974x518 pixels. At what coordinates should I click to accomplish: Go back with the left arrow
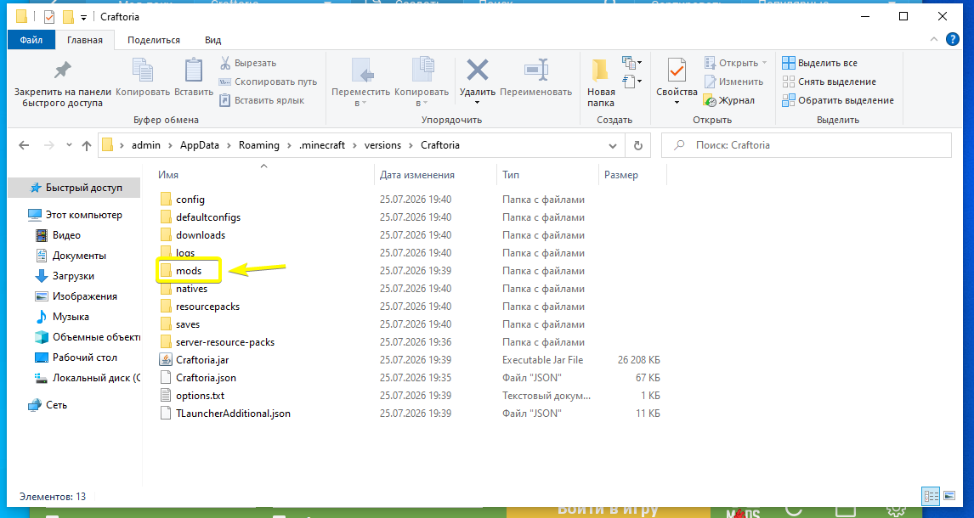(x=24, y=145)
